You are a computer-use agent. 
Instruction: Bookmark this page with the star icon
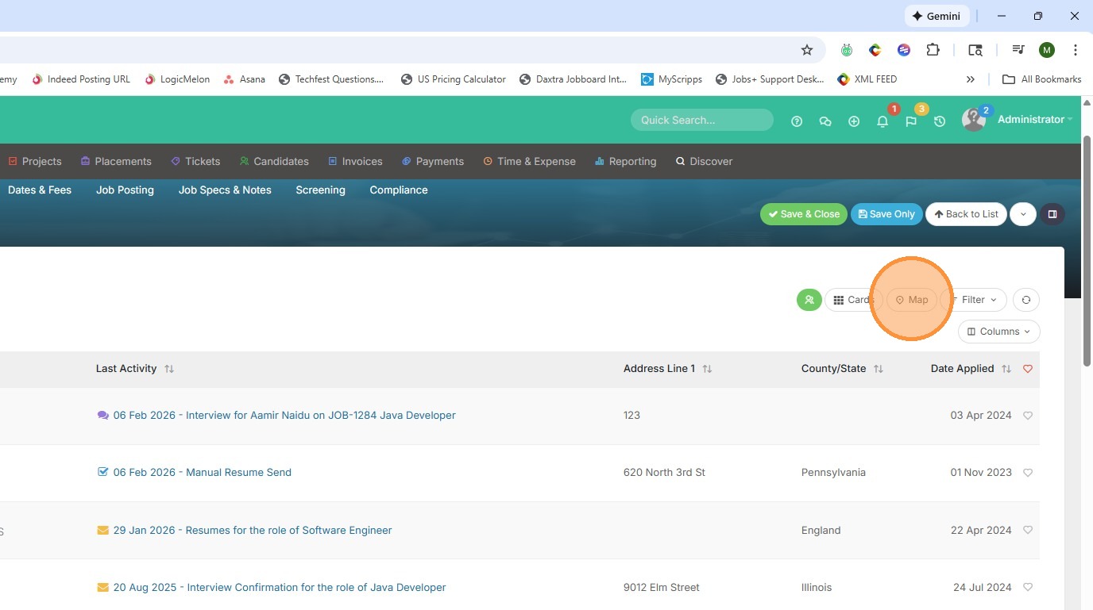click(x=807, y=50)
